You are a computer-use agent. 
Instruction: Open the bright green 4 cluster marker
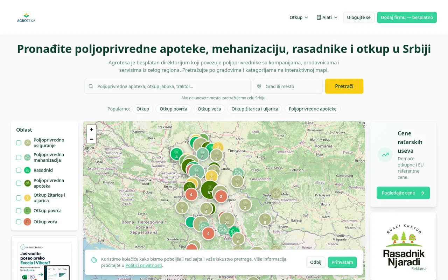177,154
